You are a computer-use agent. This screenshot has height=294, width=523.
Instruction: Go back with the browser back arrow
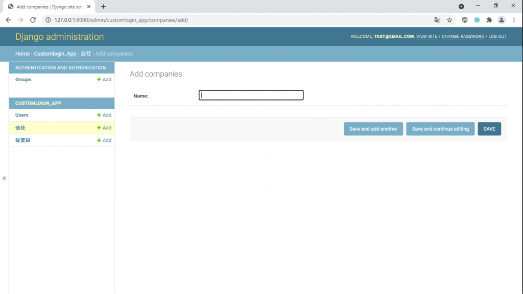point(8,20)
